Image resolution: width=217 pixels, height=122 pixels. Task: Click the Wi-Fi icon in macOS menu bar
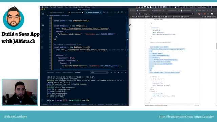tap(178, 7)
